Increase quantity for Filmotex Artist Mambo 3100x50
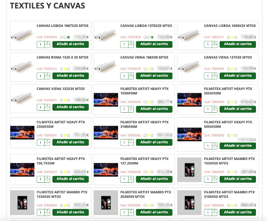The width and height of the screenshot is (267, 221). click(x=215, y=211)
